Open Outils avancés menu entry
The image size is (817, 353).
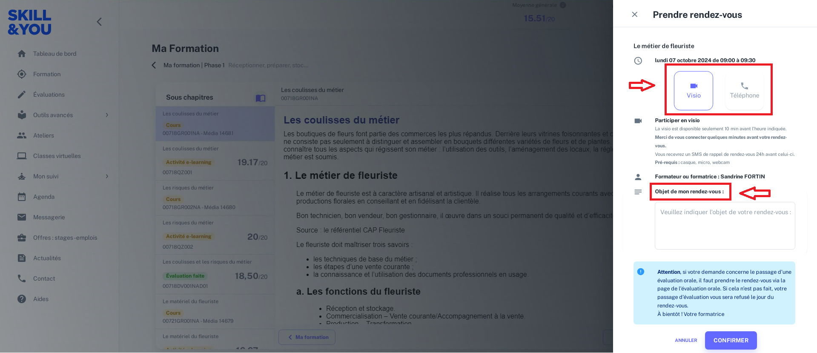[53, 115]
